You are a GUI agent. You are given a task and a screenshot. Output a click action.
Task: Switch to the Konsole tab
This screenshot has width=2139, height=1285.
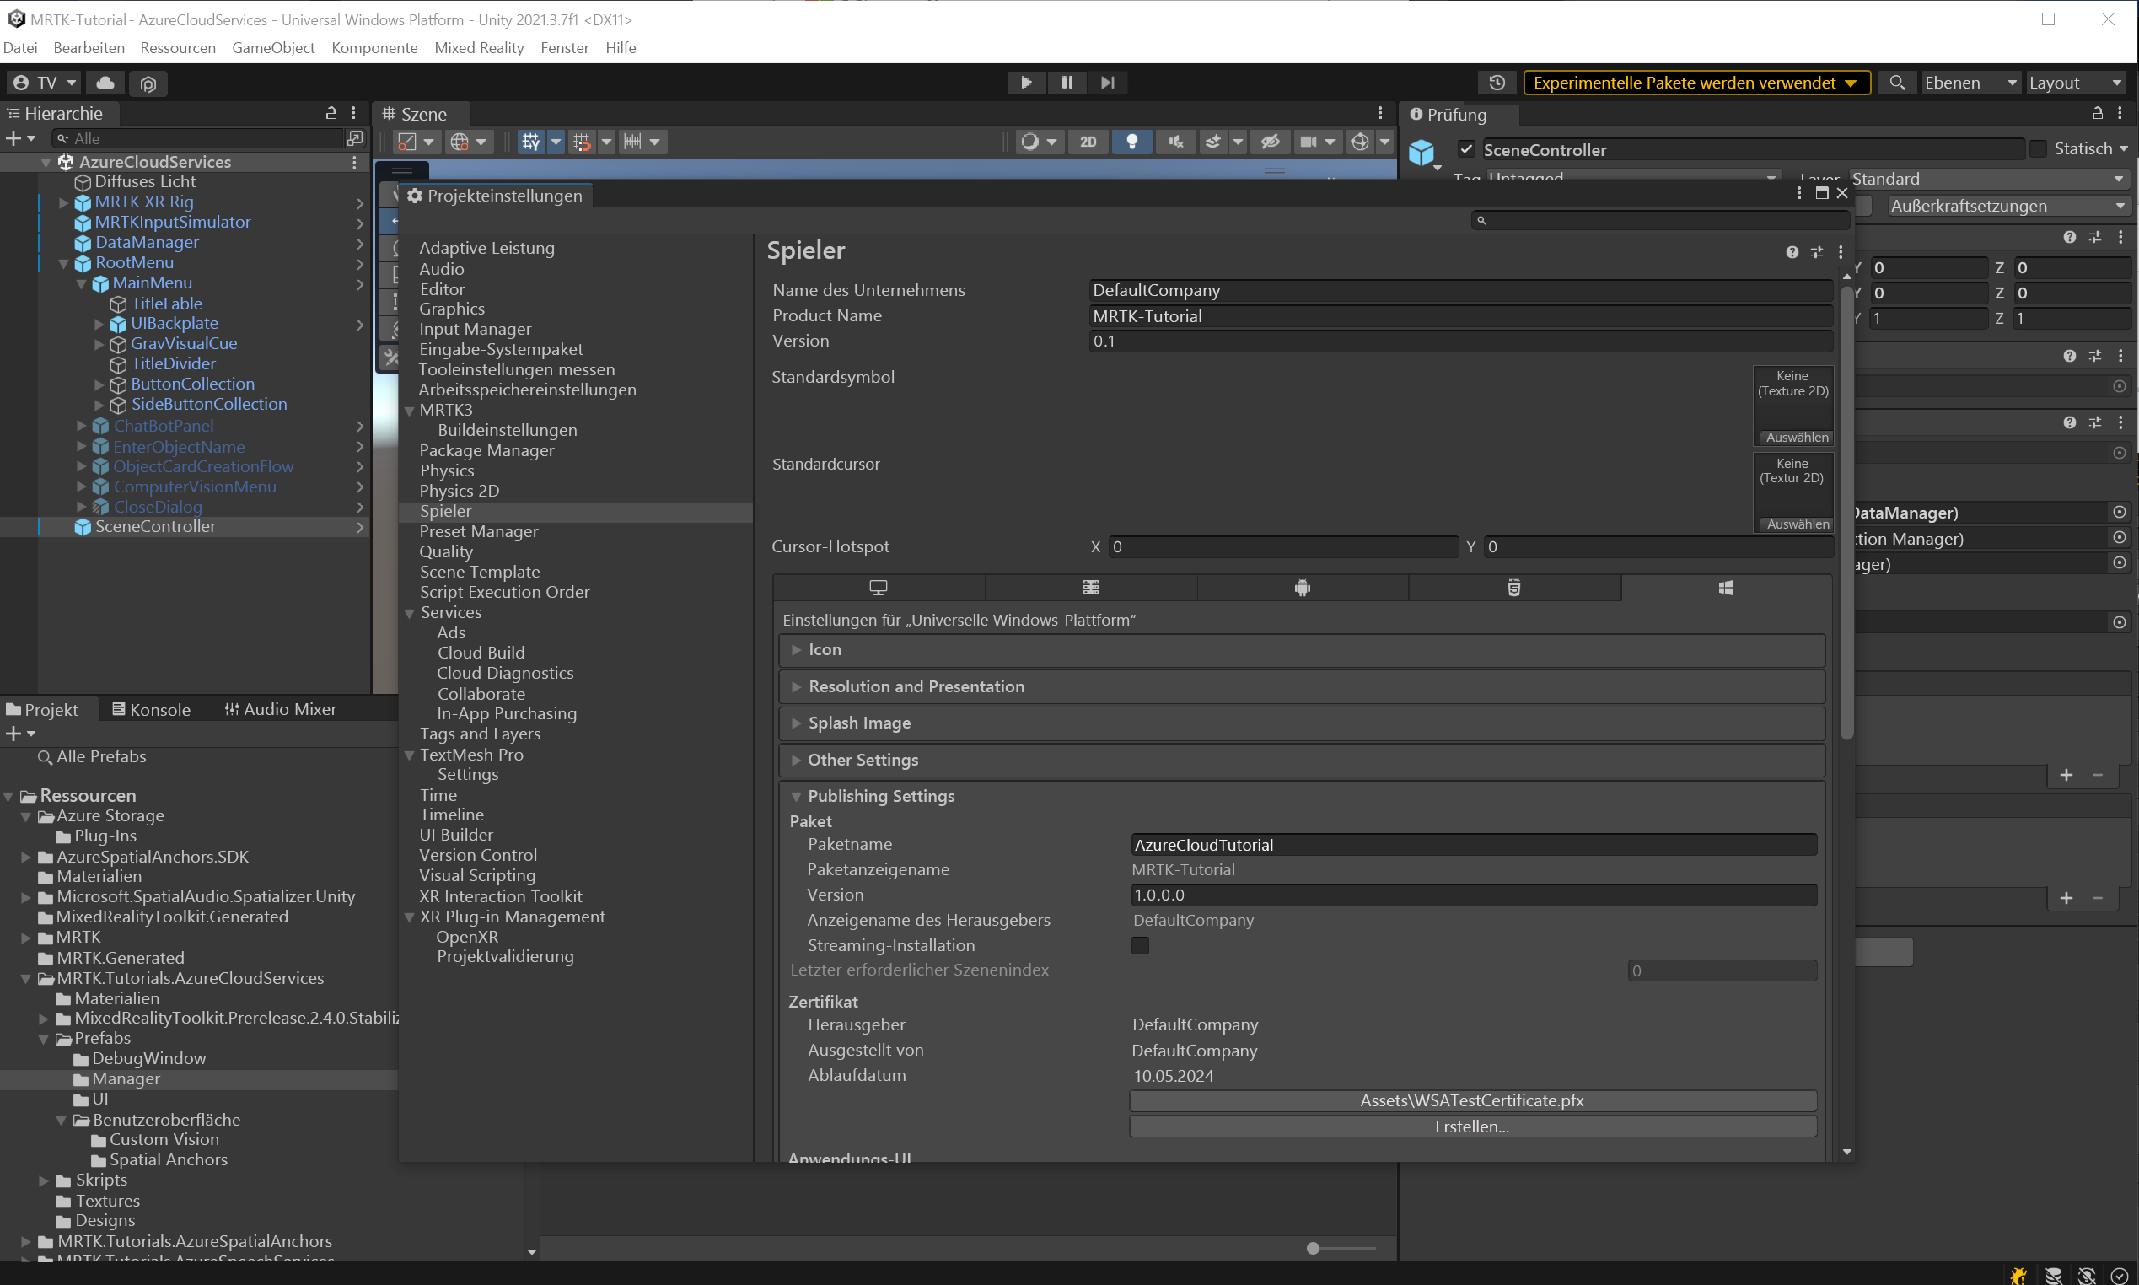152,709
